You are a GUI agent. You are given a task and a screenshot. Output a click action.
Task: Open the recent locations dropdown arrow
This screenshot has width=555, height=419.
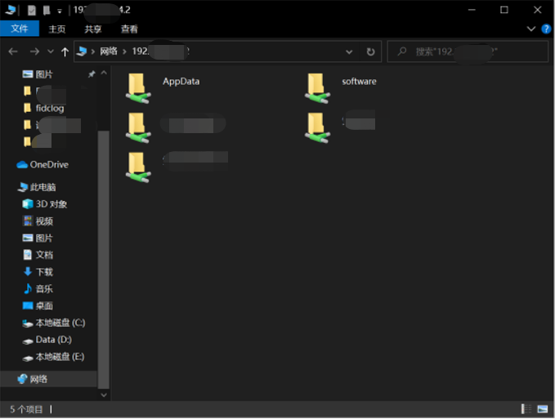click(51, 51)
